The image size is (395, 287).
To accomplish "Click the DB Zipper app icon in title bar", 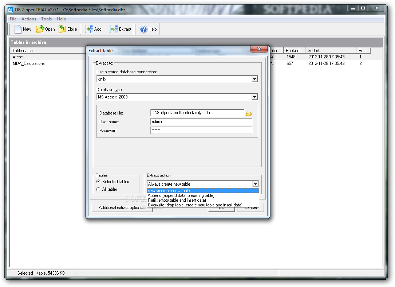I will pos(10,10).
